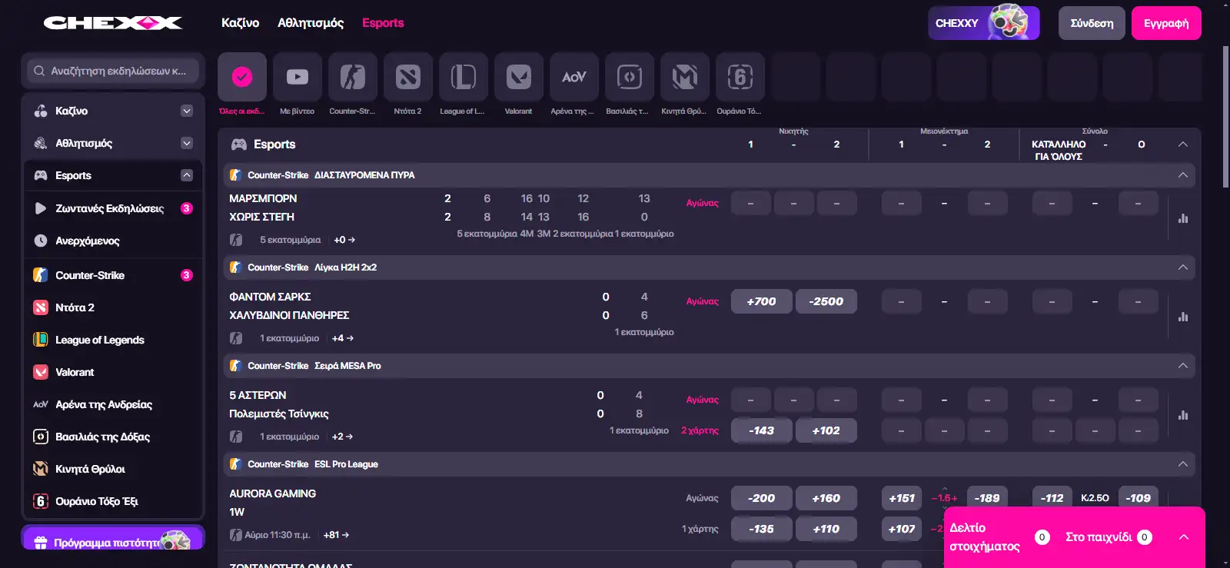Image resolution: width=1230 pixels, height=568 pixels.
Task: Expand the Αθλητισμός sidebar section
Action: [x=186, y=143]
